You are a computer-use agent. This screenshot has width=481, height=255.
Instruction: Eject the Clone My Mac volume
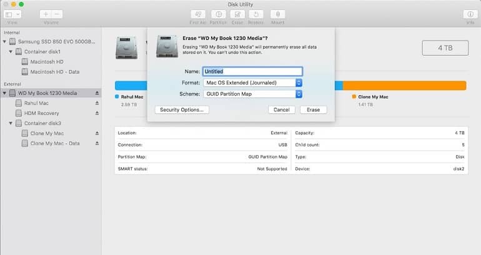pos(97,133)
